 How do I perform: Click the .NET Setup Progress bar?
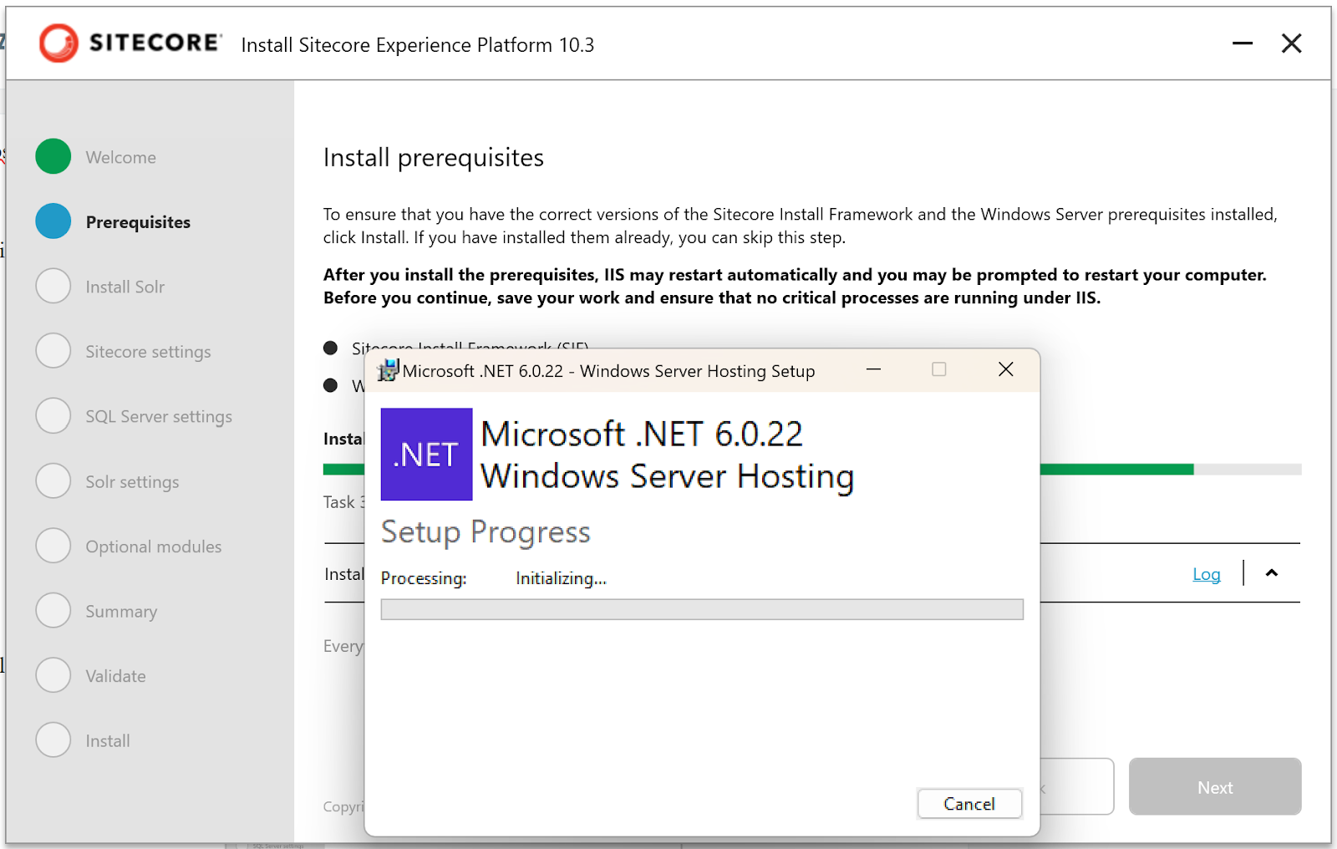pyautogui.click(x=702, y=609)
